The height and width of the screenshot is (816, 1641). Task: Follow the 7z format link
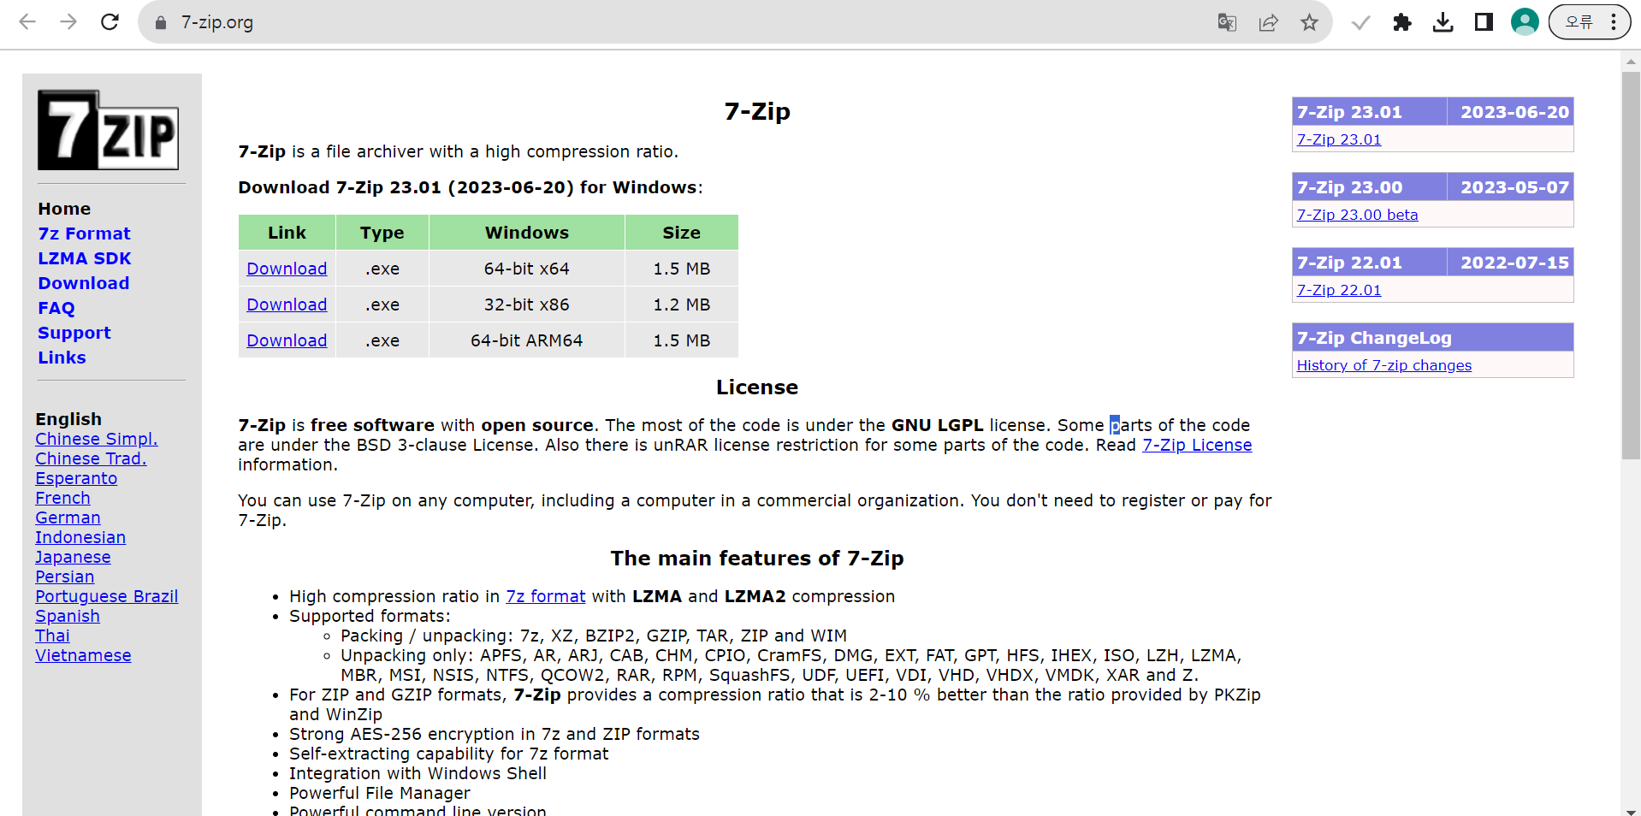[545, 596]
